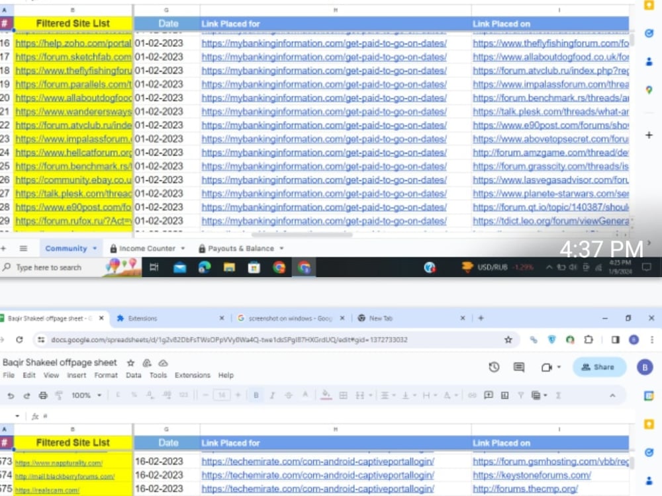The height and width of the screenshot is (496, 662).
Task: Open the Format menu
Action: click(105, 375)
